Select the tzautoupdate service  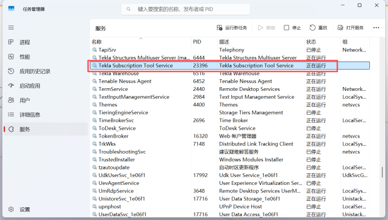230,167
